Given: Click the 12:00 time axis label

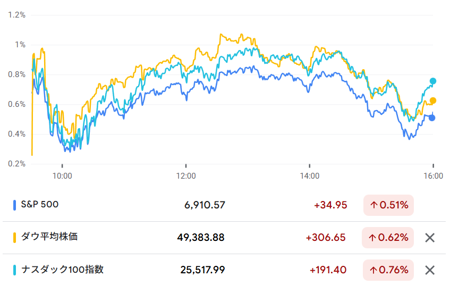Looking at the screenshot, I should coord(185,174).
